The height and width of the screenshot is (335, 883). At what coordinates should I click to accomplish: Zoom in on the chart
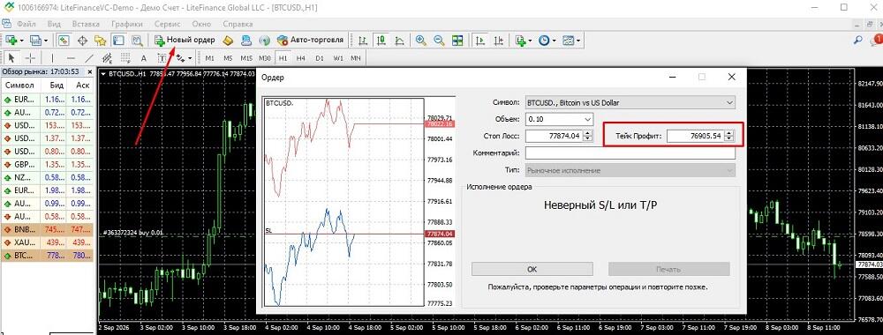(420, 41)
